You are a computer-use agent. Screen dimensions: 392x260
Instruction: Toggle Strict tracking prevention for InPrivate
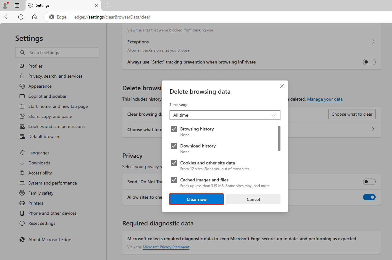tap(369, 62)
